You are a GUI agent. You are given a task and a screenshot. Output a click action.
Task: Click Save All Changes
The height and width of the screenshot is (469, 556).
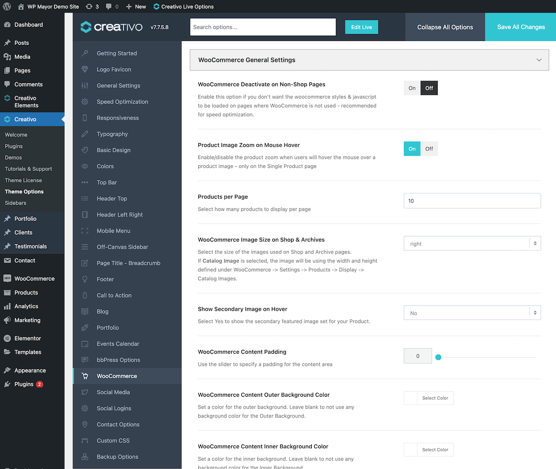pos(521,27)
